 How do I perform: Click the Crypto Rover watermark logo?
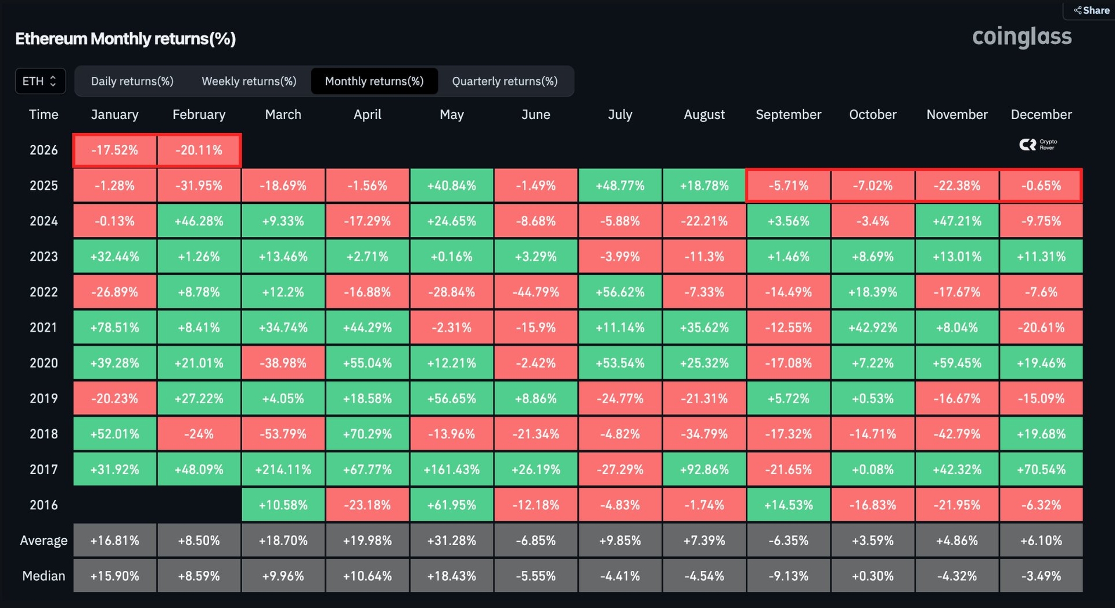point(1038,145)
